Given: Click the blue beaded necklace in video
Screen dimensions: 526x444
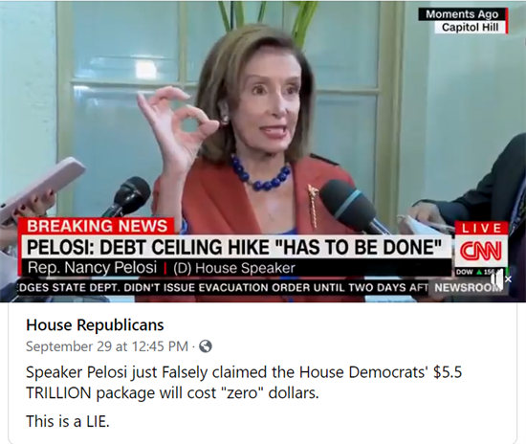Looking at the screenshot, I should (260, 173).
